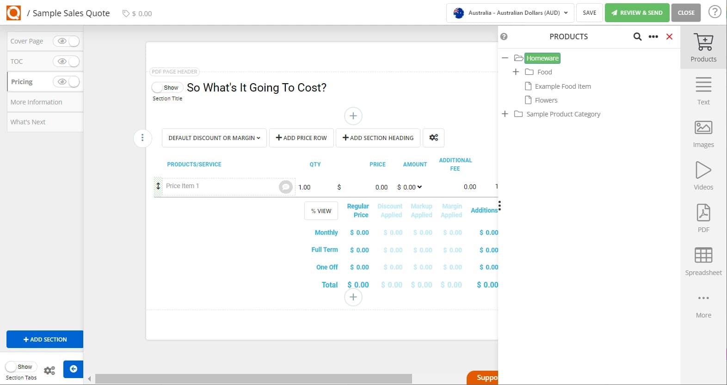Click the price tag icon beside $ 0.00

pos(126,13)
